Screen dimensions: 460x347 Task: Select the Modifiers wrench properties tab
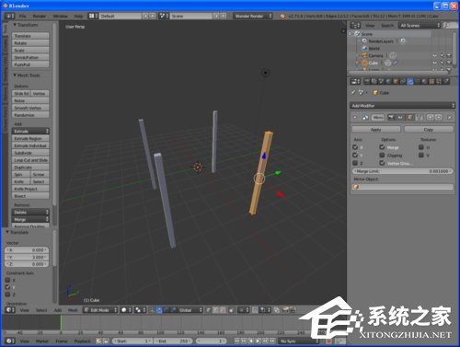coord(410,81)
